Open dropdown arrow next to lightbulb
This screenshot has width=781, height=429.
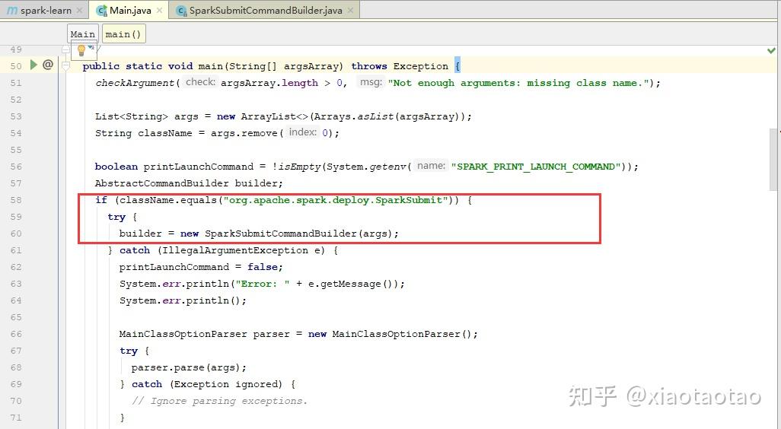coord(91,48)
